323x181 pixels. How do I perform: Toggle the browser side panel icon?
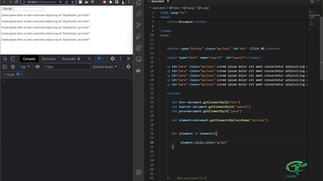(x=117, y=2)
